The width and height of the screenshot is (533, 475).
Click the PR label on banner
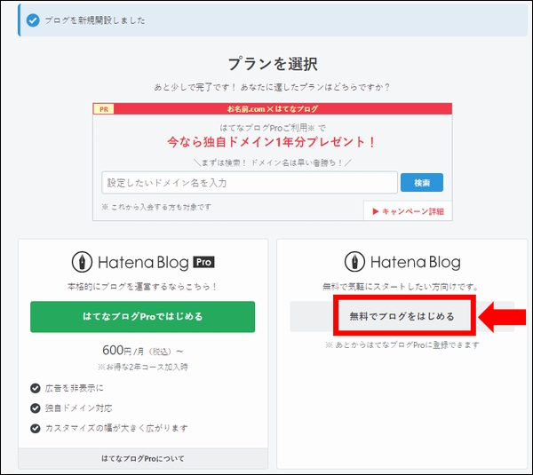[x=104, y=109]
